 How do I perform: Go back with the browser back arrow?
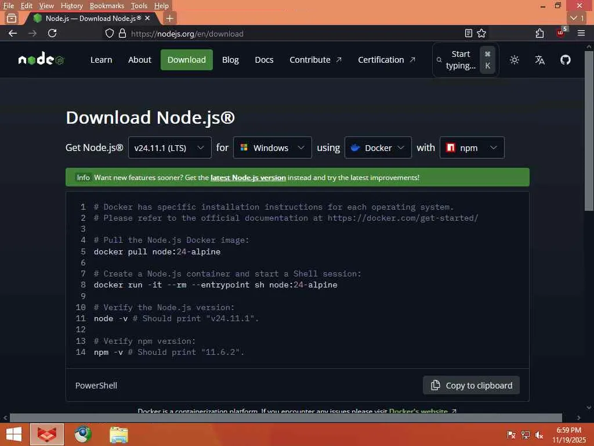point(13,33)
